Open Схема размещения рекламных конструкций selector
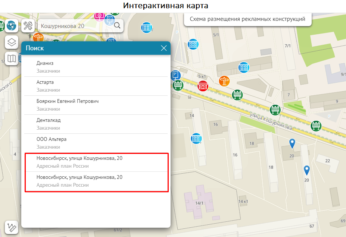The image size is (346, 237). [247, 19]
